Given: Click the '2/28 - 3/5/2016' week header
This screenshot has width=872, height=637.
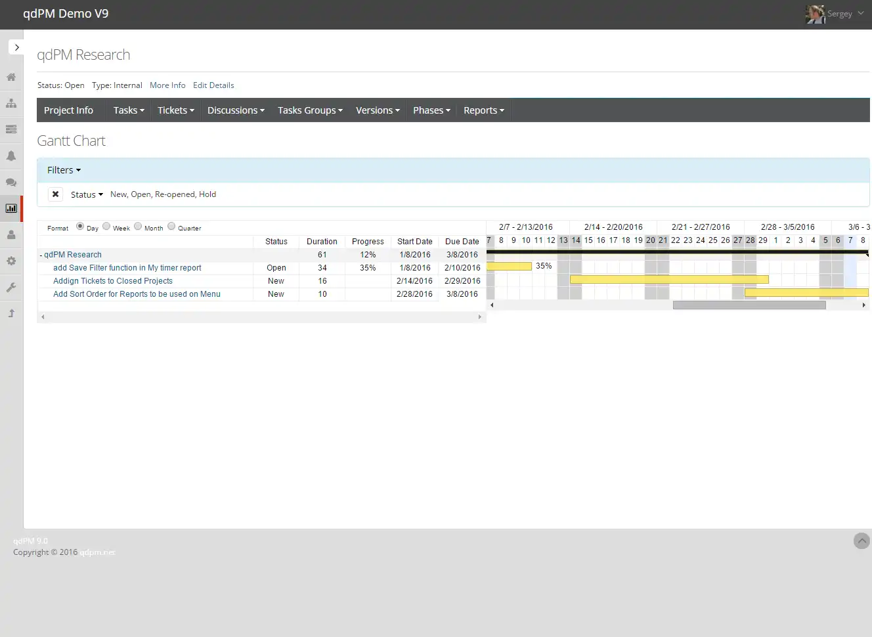Looking at the screenshot, I should point(788,227).
